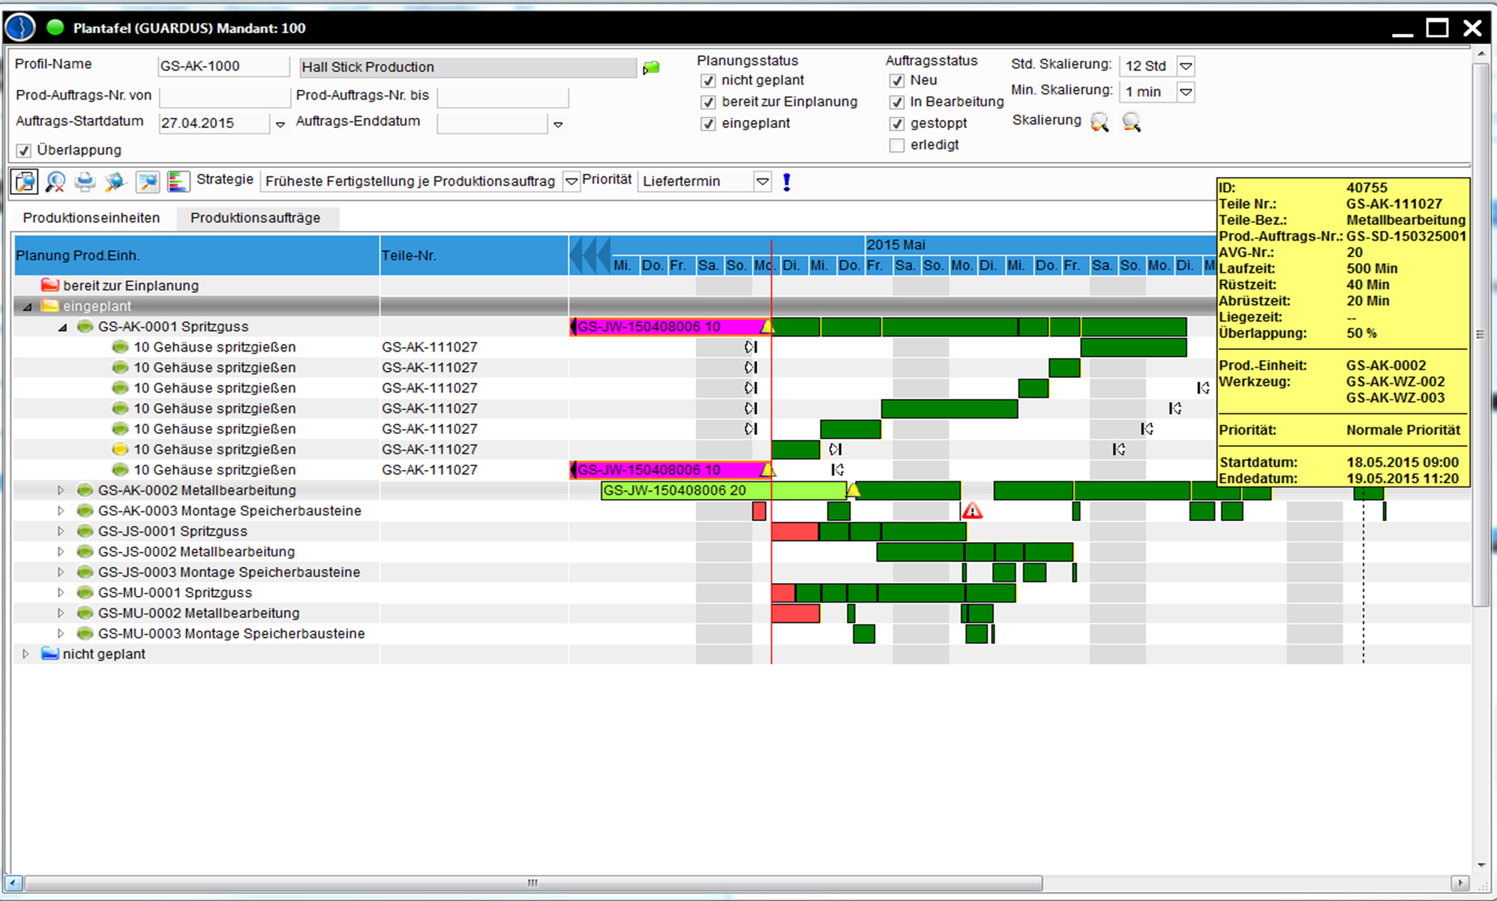Select the bereit zur Einplanung folder row
This screenshot has height=901, width=1497.
pyautogui.click(x=130, y=286)
